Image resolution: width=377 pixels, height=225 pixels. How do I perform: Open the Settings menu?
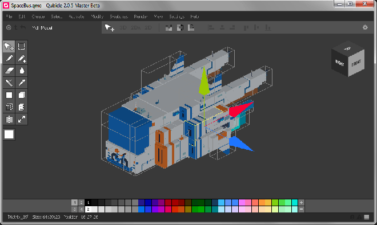pyautogui.click(x=177, y=17)
